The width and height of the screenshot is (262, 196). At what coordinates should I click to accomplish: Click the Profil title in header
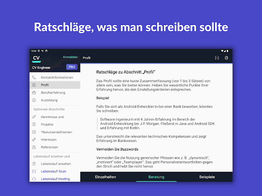(x=86, y=58)
